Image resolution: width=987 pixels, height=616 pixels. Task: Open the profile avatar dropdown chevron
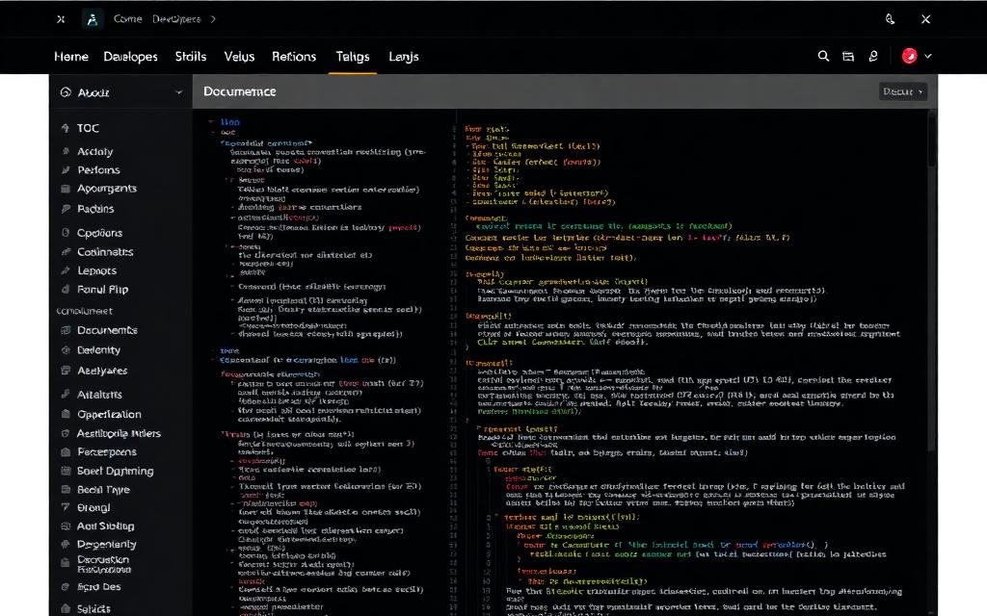tap(928, 56)
